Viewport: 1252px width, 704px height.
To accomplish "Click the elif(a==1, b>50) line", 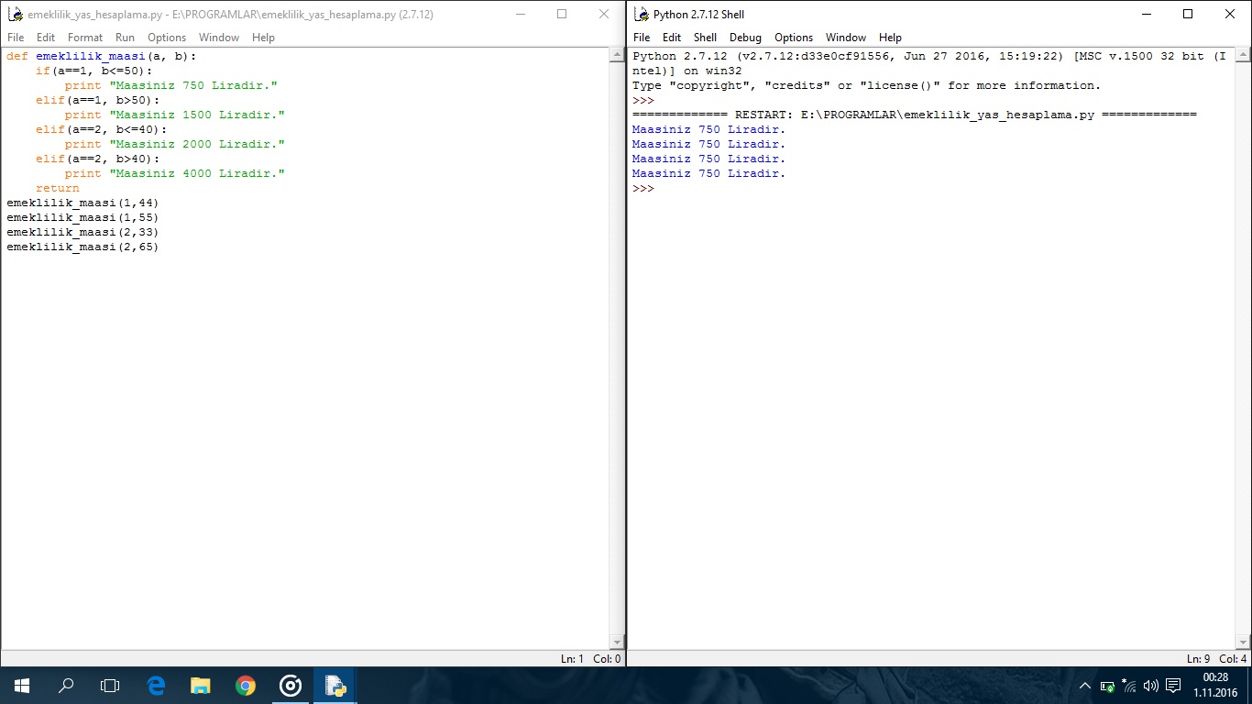I will tap(98, 100).
